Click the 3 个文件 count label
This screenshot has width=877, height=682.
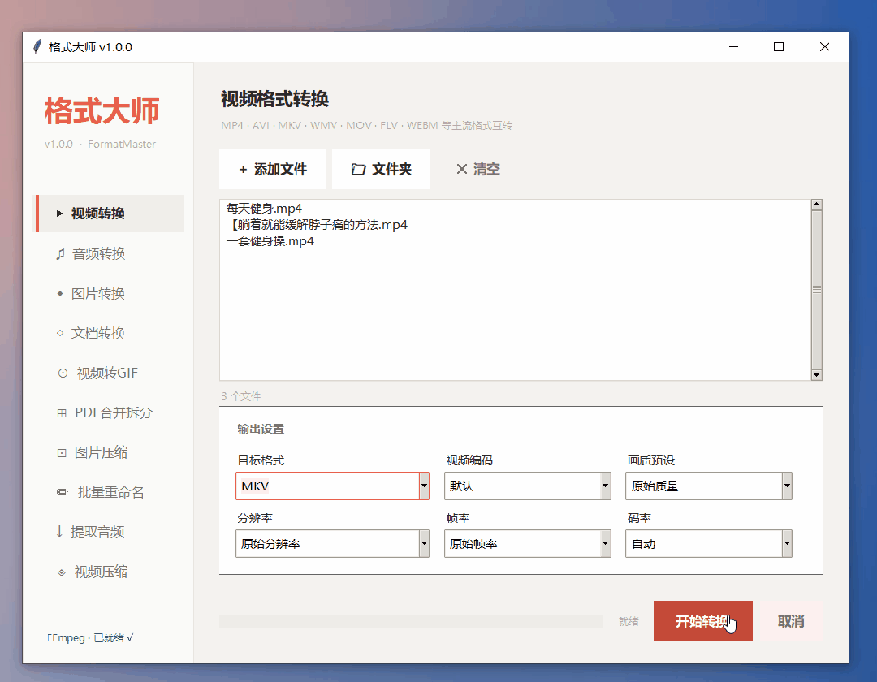240,396
